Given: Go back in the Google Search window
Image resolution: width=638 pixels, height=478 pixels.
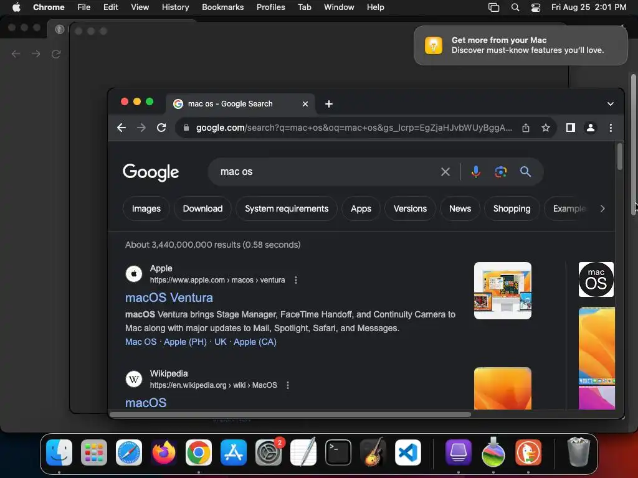Looking at the screenshot, I should point(121,128).
